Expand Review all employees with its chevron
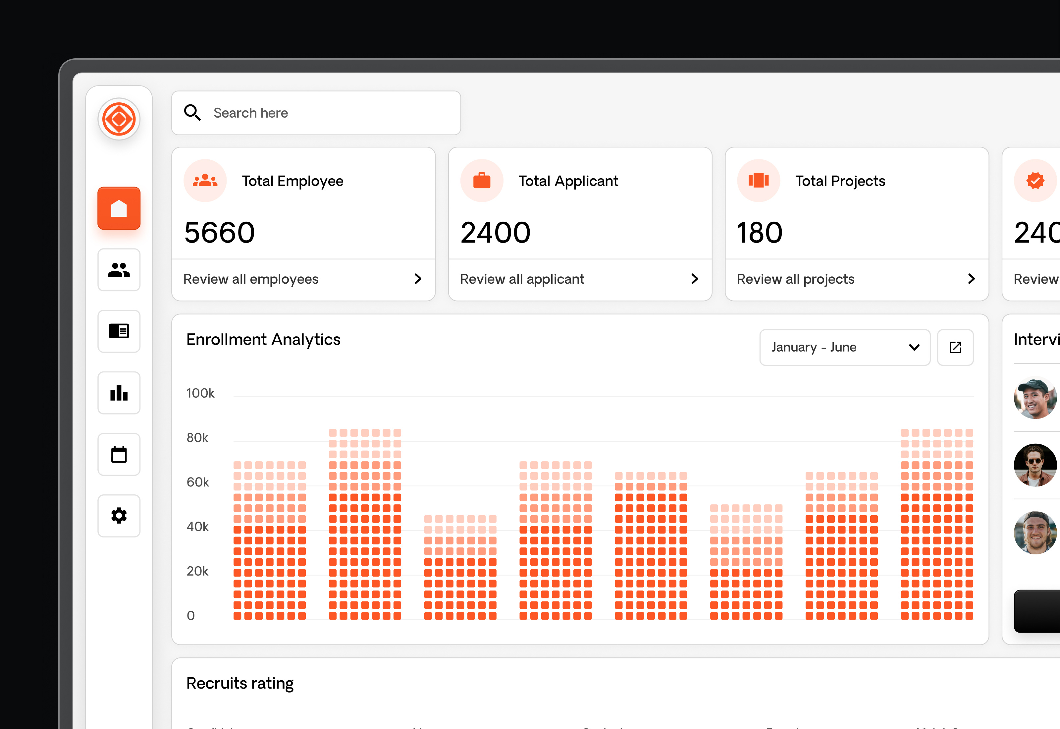 click(417, 279)
